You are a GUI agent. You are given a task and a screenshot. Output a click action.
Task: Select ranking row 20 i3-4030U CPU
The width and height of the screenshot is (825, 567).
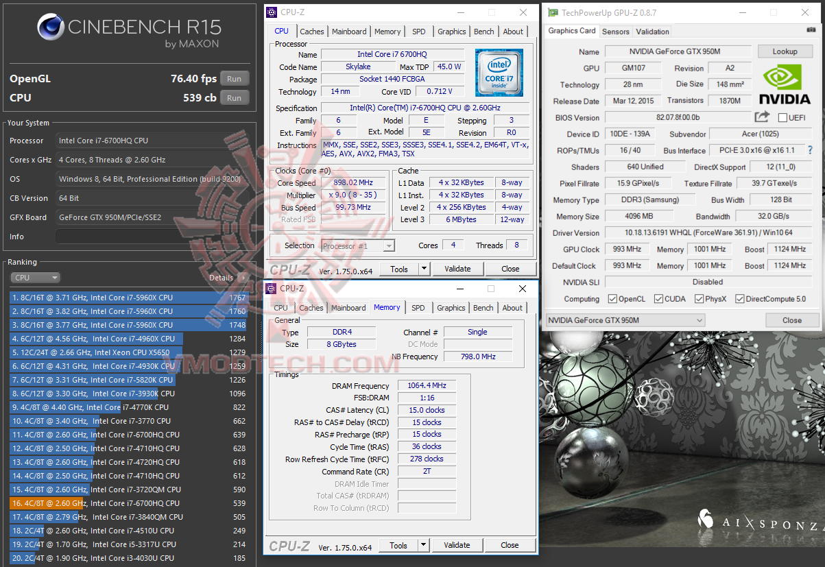click(128, 558)
